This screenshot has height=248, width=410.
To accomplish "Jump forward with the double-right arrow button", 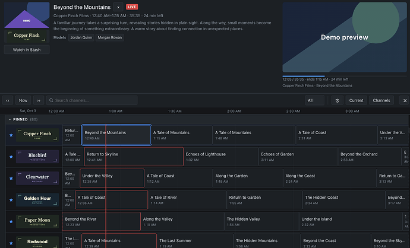I will coord(39,100).
